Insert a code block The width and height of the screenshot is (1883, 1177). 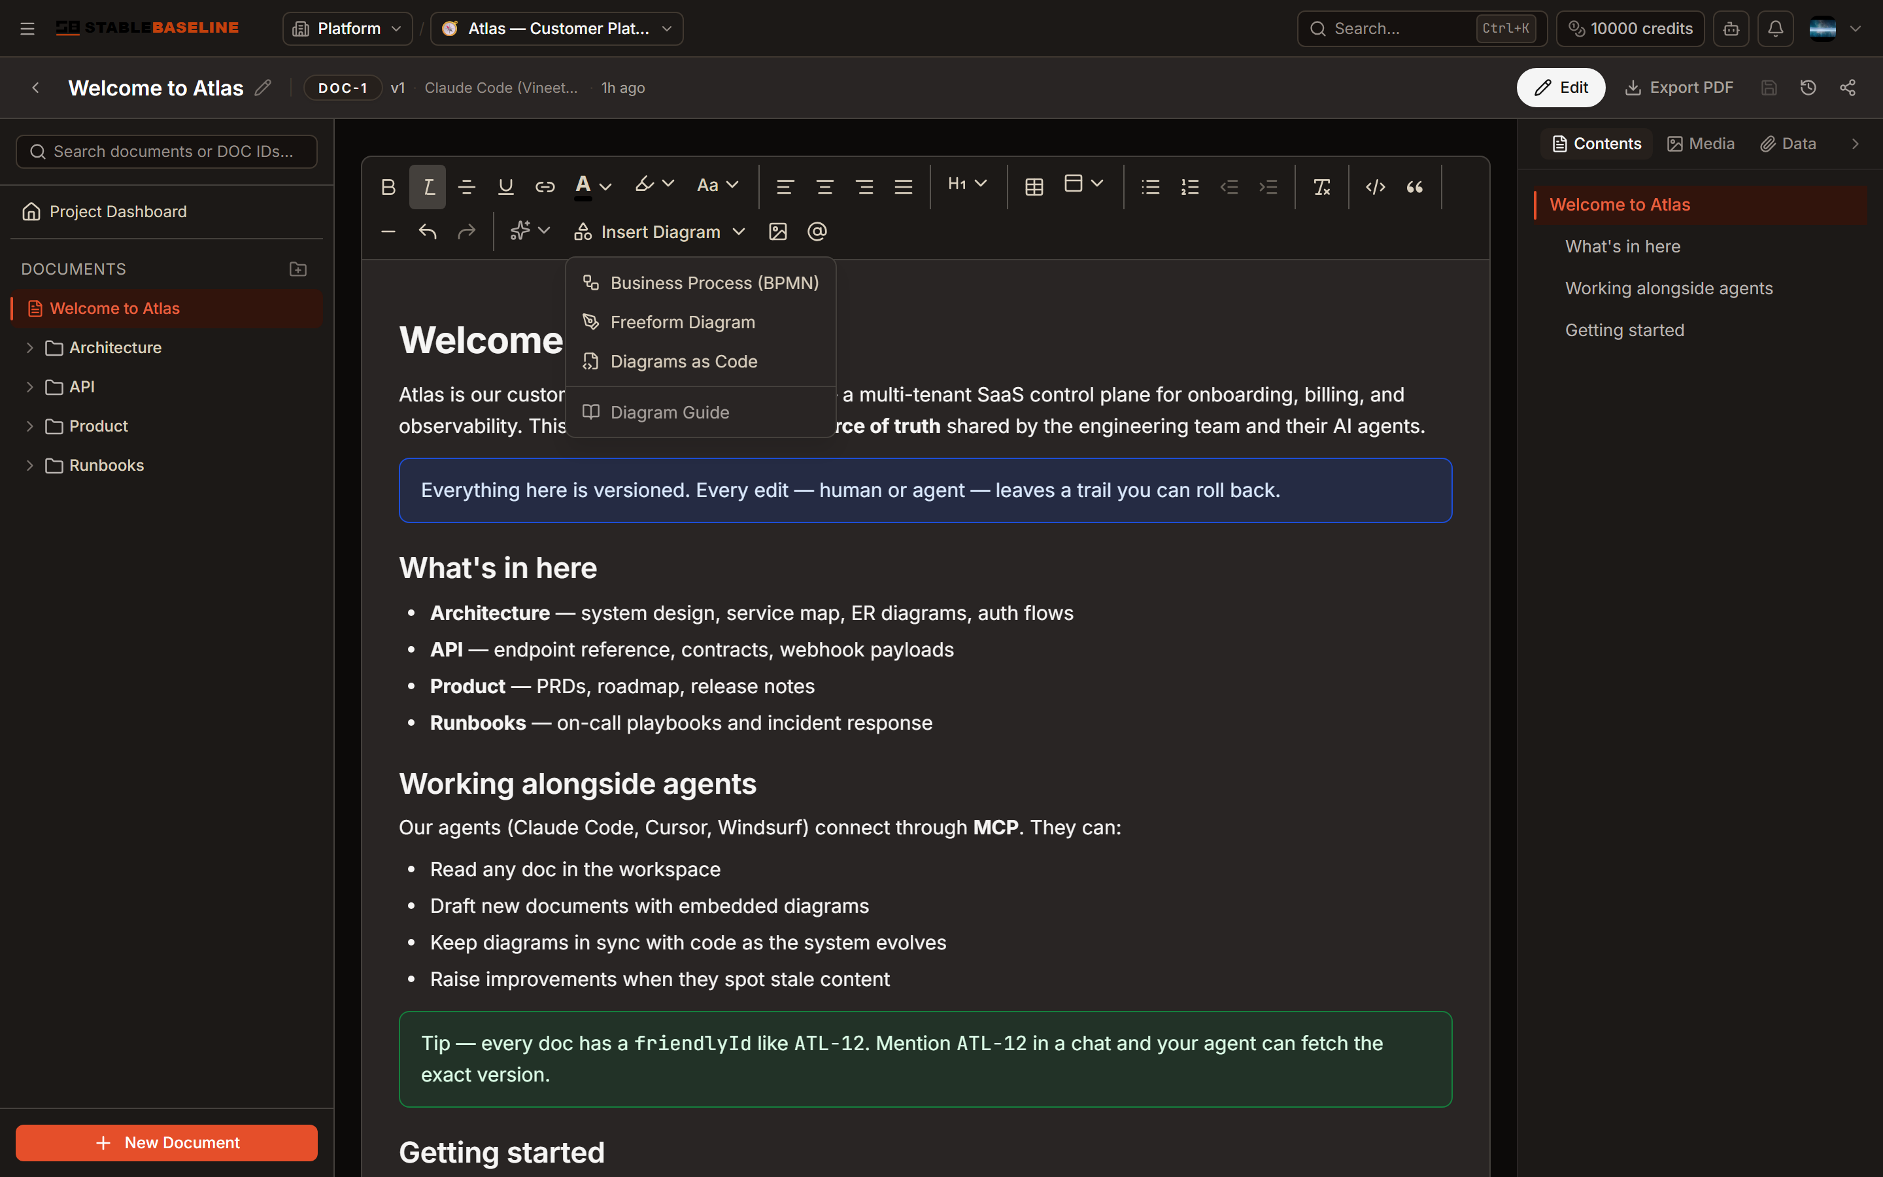pos(1376,187)
